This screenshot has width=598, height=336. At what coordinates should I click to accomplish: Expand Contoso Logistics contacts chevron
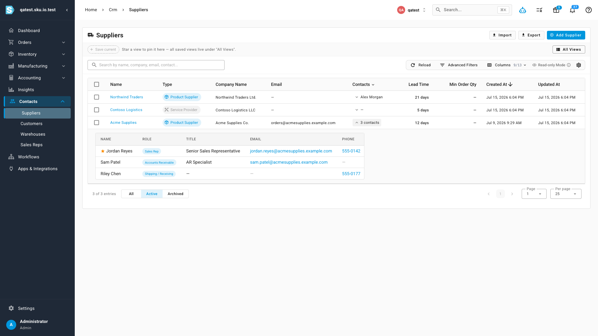click(x=357, y=110)
